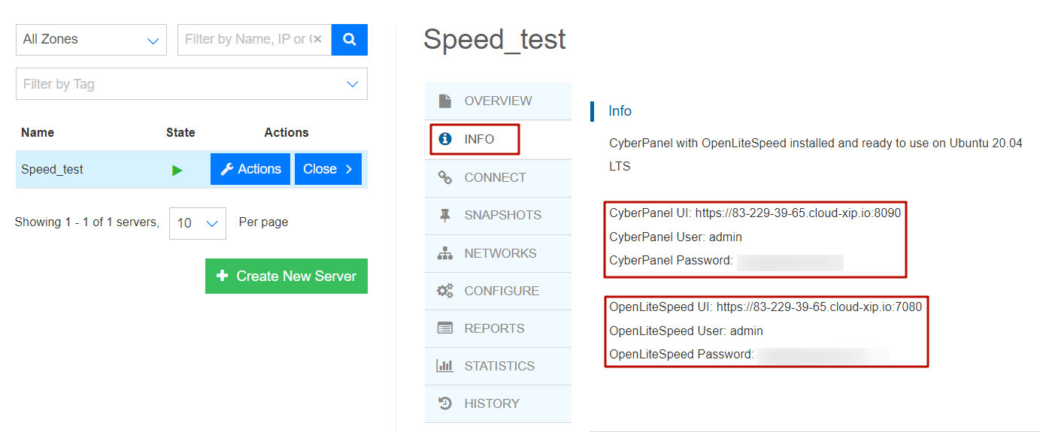Click the Info circle icon
Screen dimensions: 1040x432
445,139
